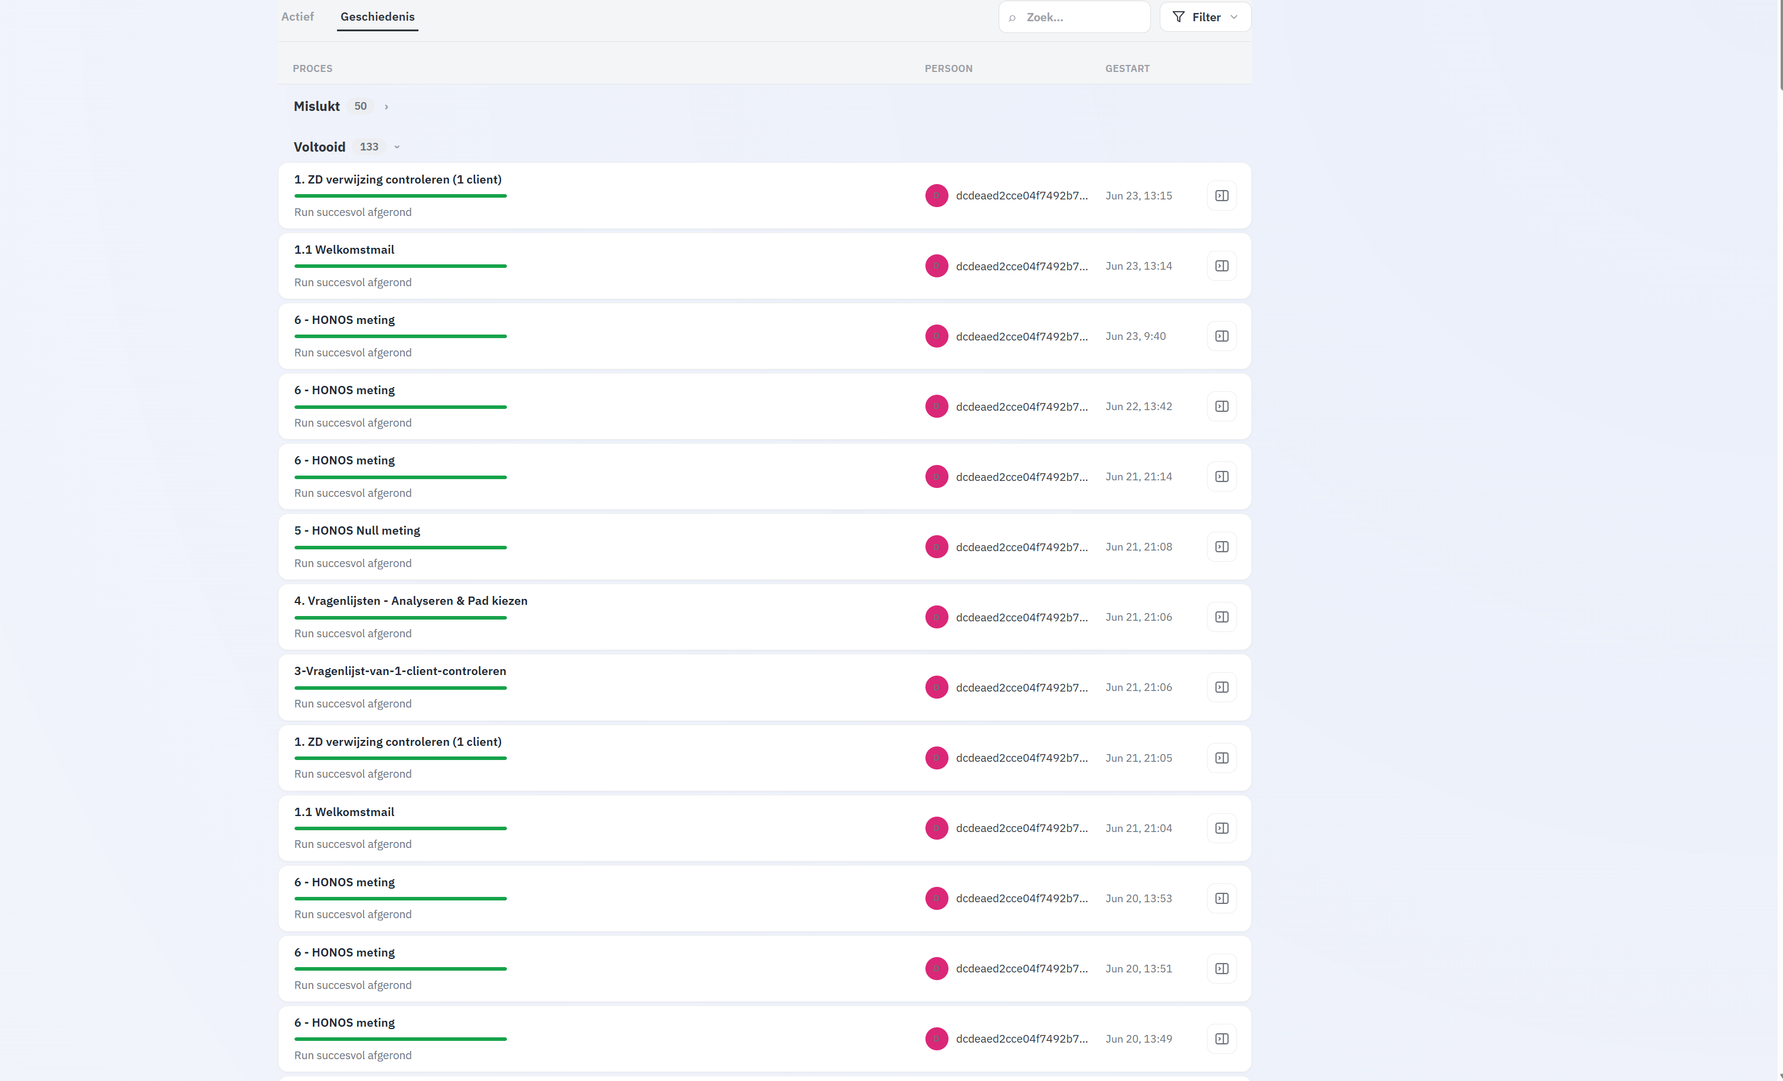This screenshot has height=1081, width=1783.
Task: Click the person name in the Jun 21, 21:05 row
Action: click(x=1021, y=758)
